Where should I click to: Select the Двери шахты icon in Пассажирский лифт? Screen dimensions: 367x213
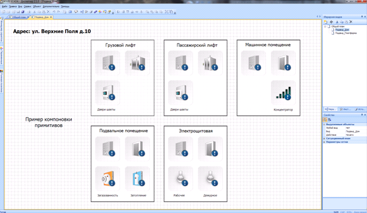[180, 93]
